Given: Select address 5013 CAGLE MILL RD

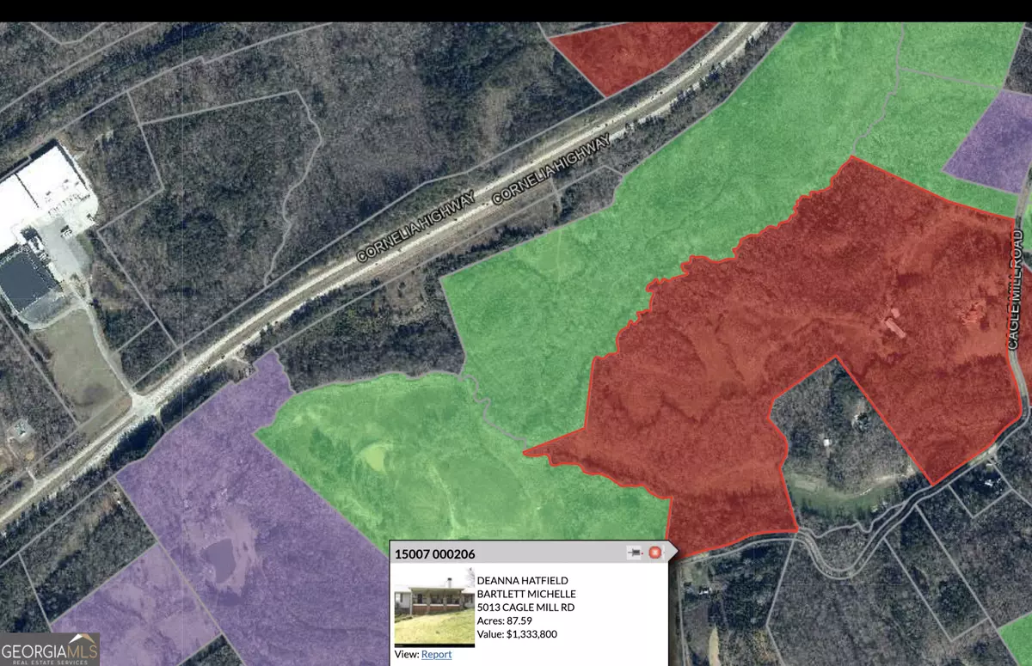Looking at the screenshot, I should [525, 608].
